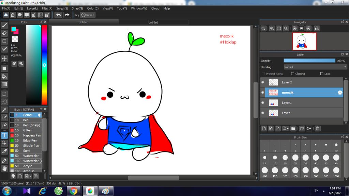Switch to second Untitled tab

[x=153, y=22]
